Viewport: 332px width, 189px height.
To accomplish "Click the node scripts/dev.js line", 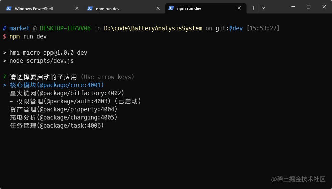I will 42,61.
